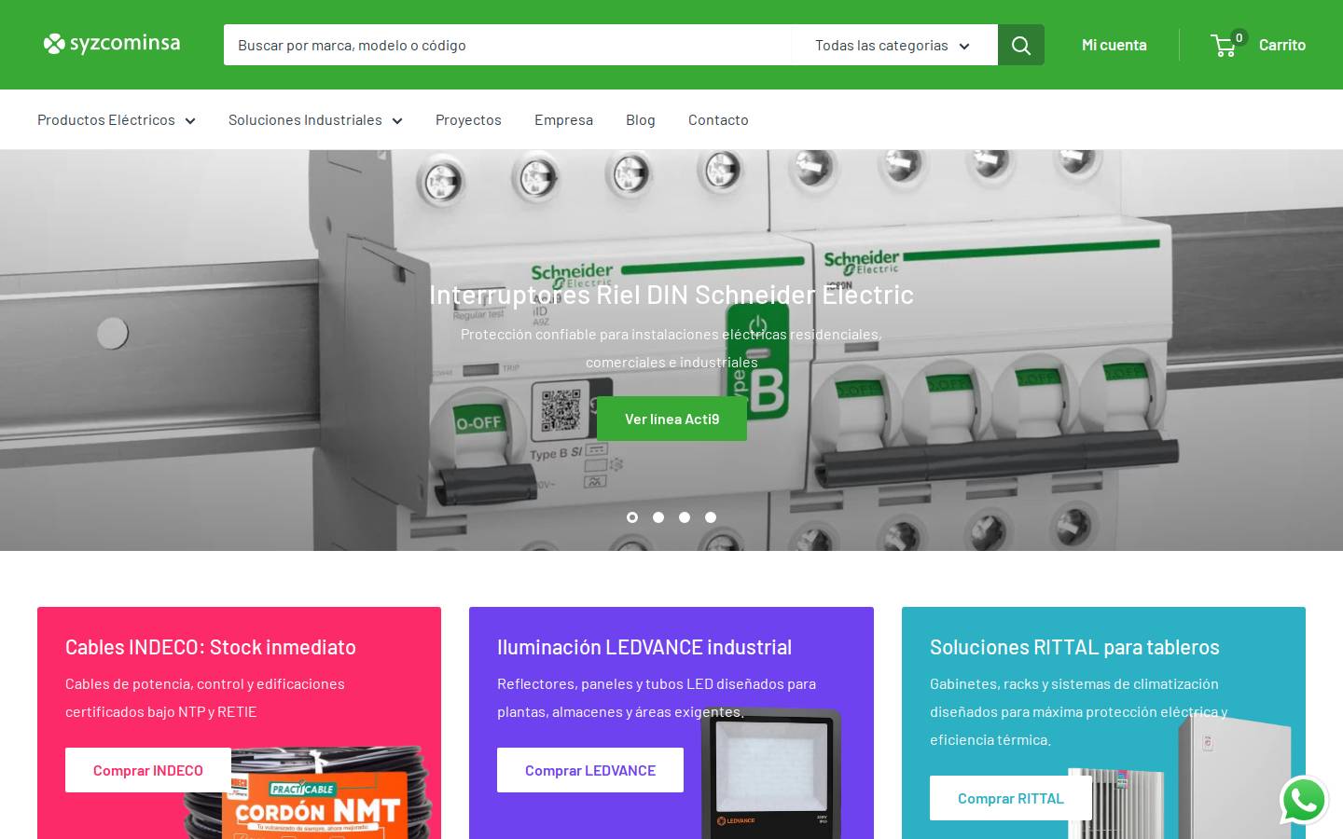Click Comprar INDECO button
Image resolution: width=1343 pixels, height=839 pixels.
[148, 770]
